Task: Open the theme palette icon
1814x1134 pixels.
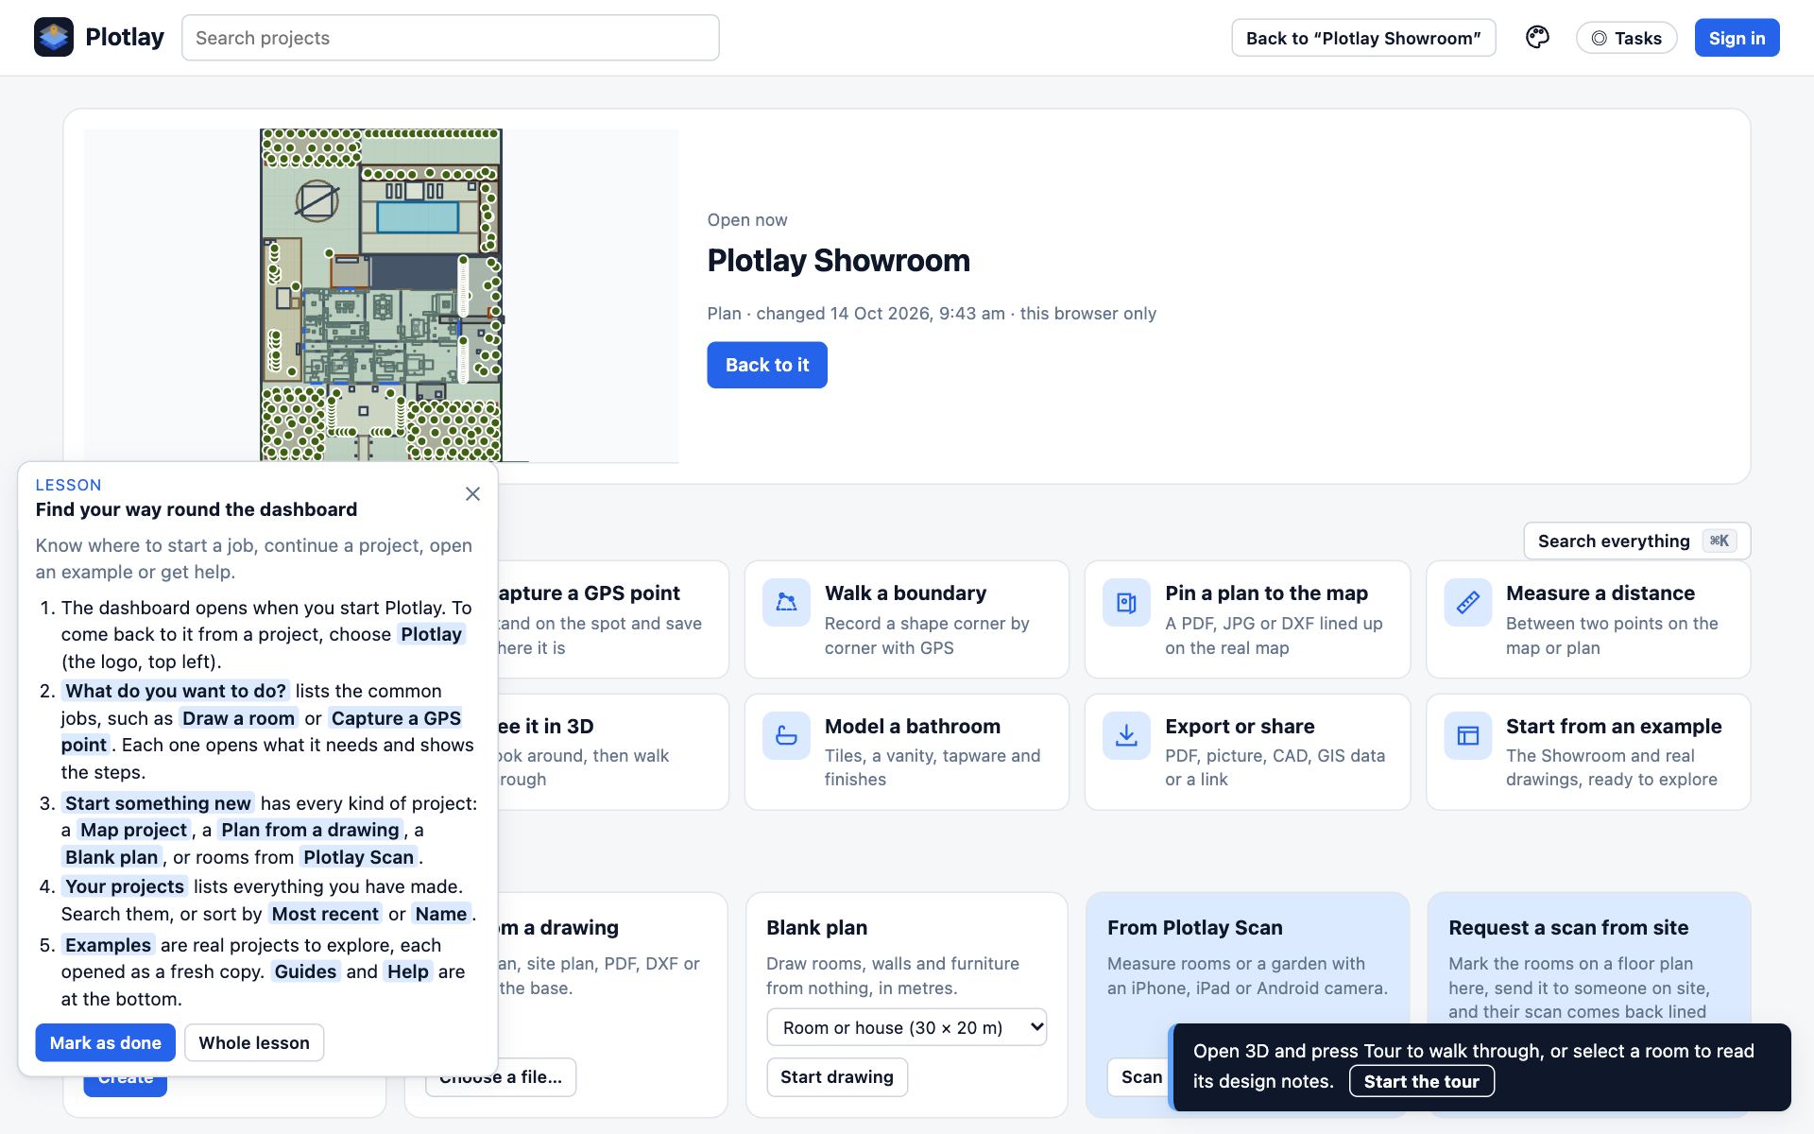Action: pos(1537,38)
